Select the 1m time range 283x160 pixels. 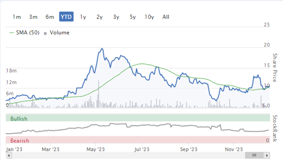pyautogui.click(x=17, y=17)
